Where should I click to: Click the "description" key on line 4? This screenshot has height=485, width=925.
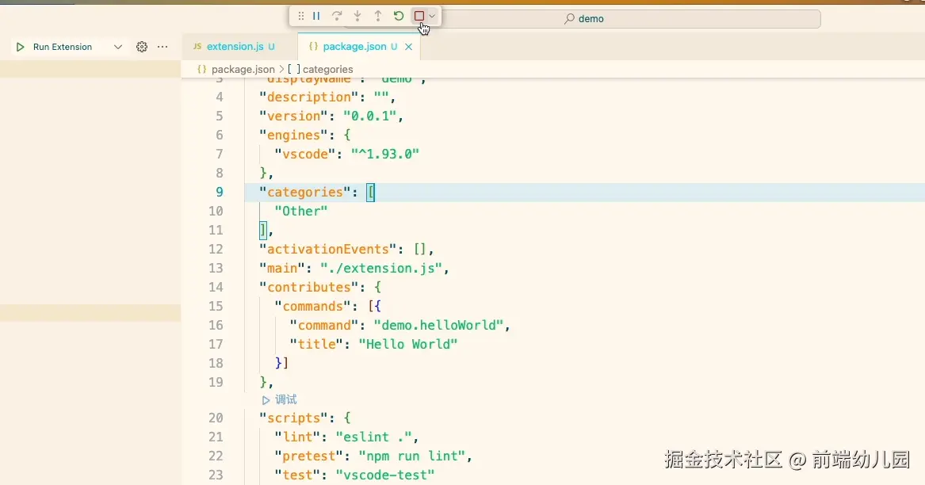pyautogui.click(x=309, y=97)
